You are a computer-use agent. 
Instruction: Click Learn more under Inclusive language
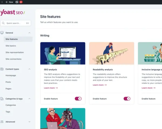tap(148, 88)
